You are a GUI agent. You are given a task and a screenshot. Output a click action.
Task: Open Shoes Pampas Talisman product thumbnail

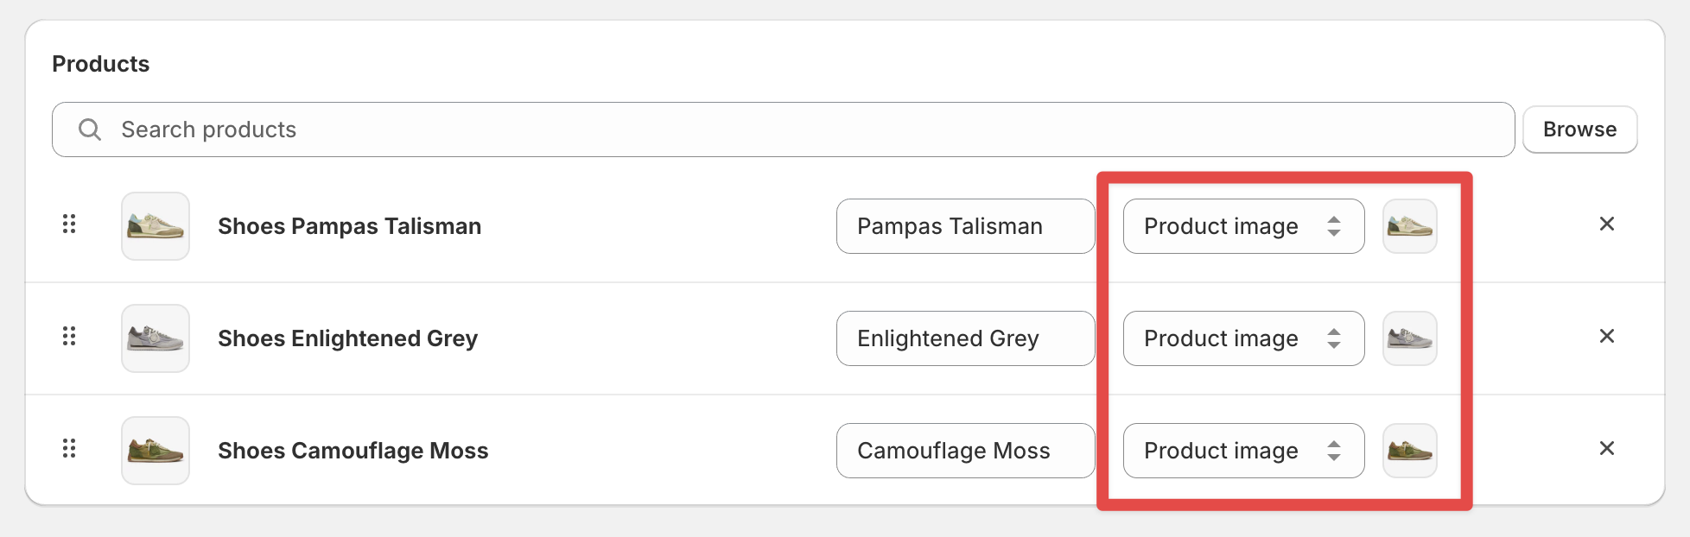(156, 226)
